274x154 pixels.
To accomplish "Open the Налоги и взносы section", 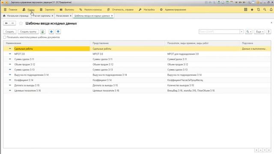I will (93, 9).
